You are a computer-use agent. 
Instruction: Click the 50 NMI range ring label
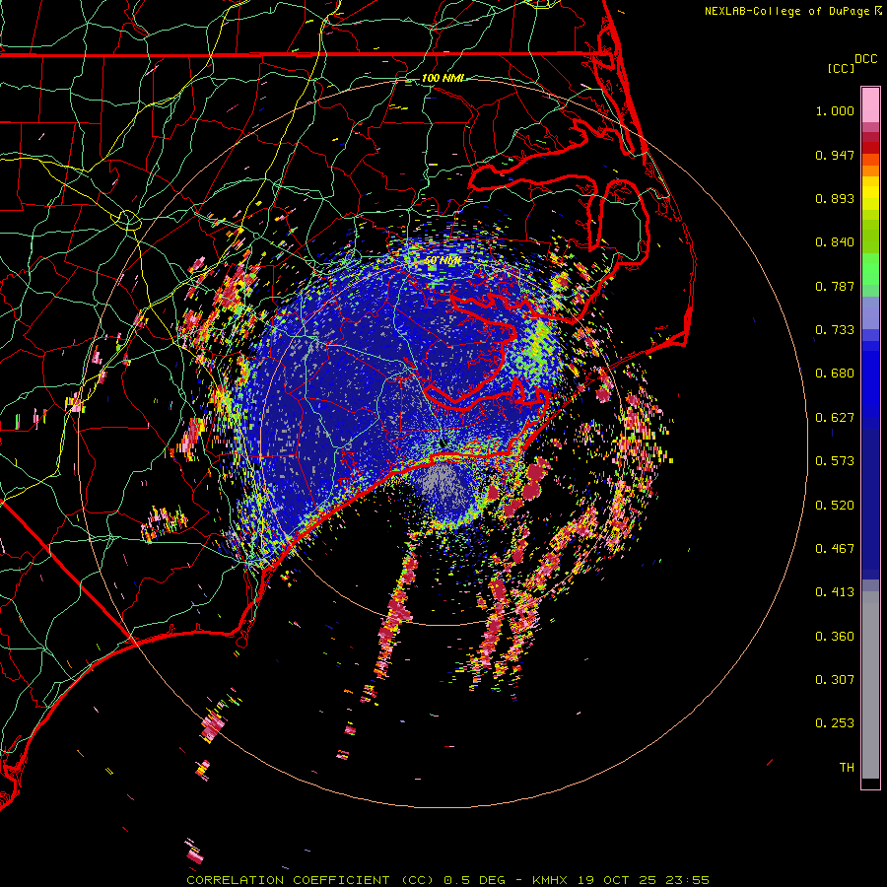pyautogui.click(x=443, y=261)
